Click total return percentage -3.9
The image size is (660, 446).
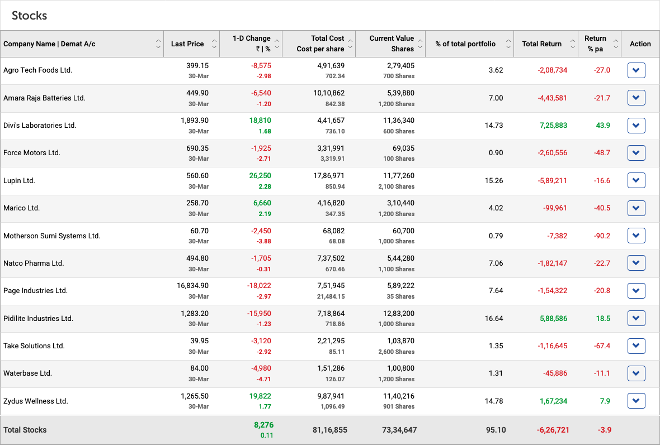[605, 430]
